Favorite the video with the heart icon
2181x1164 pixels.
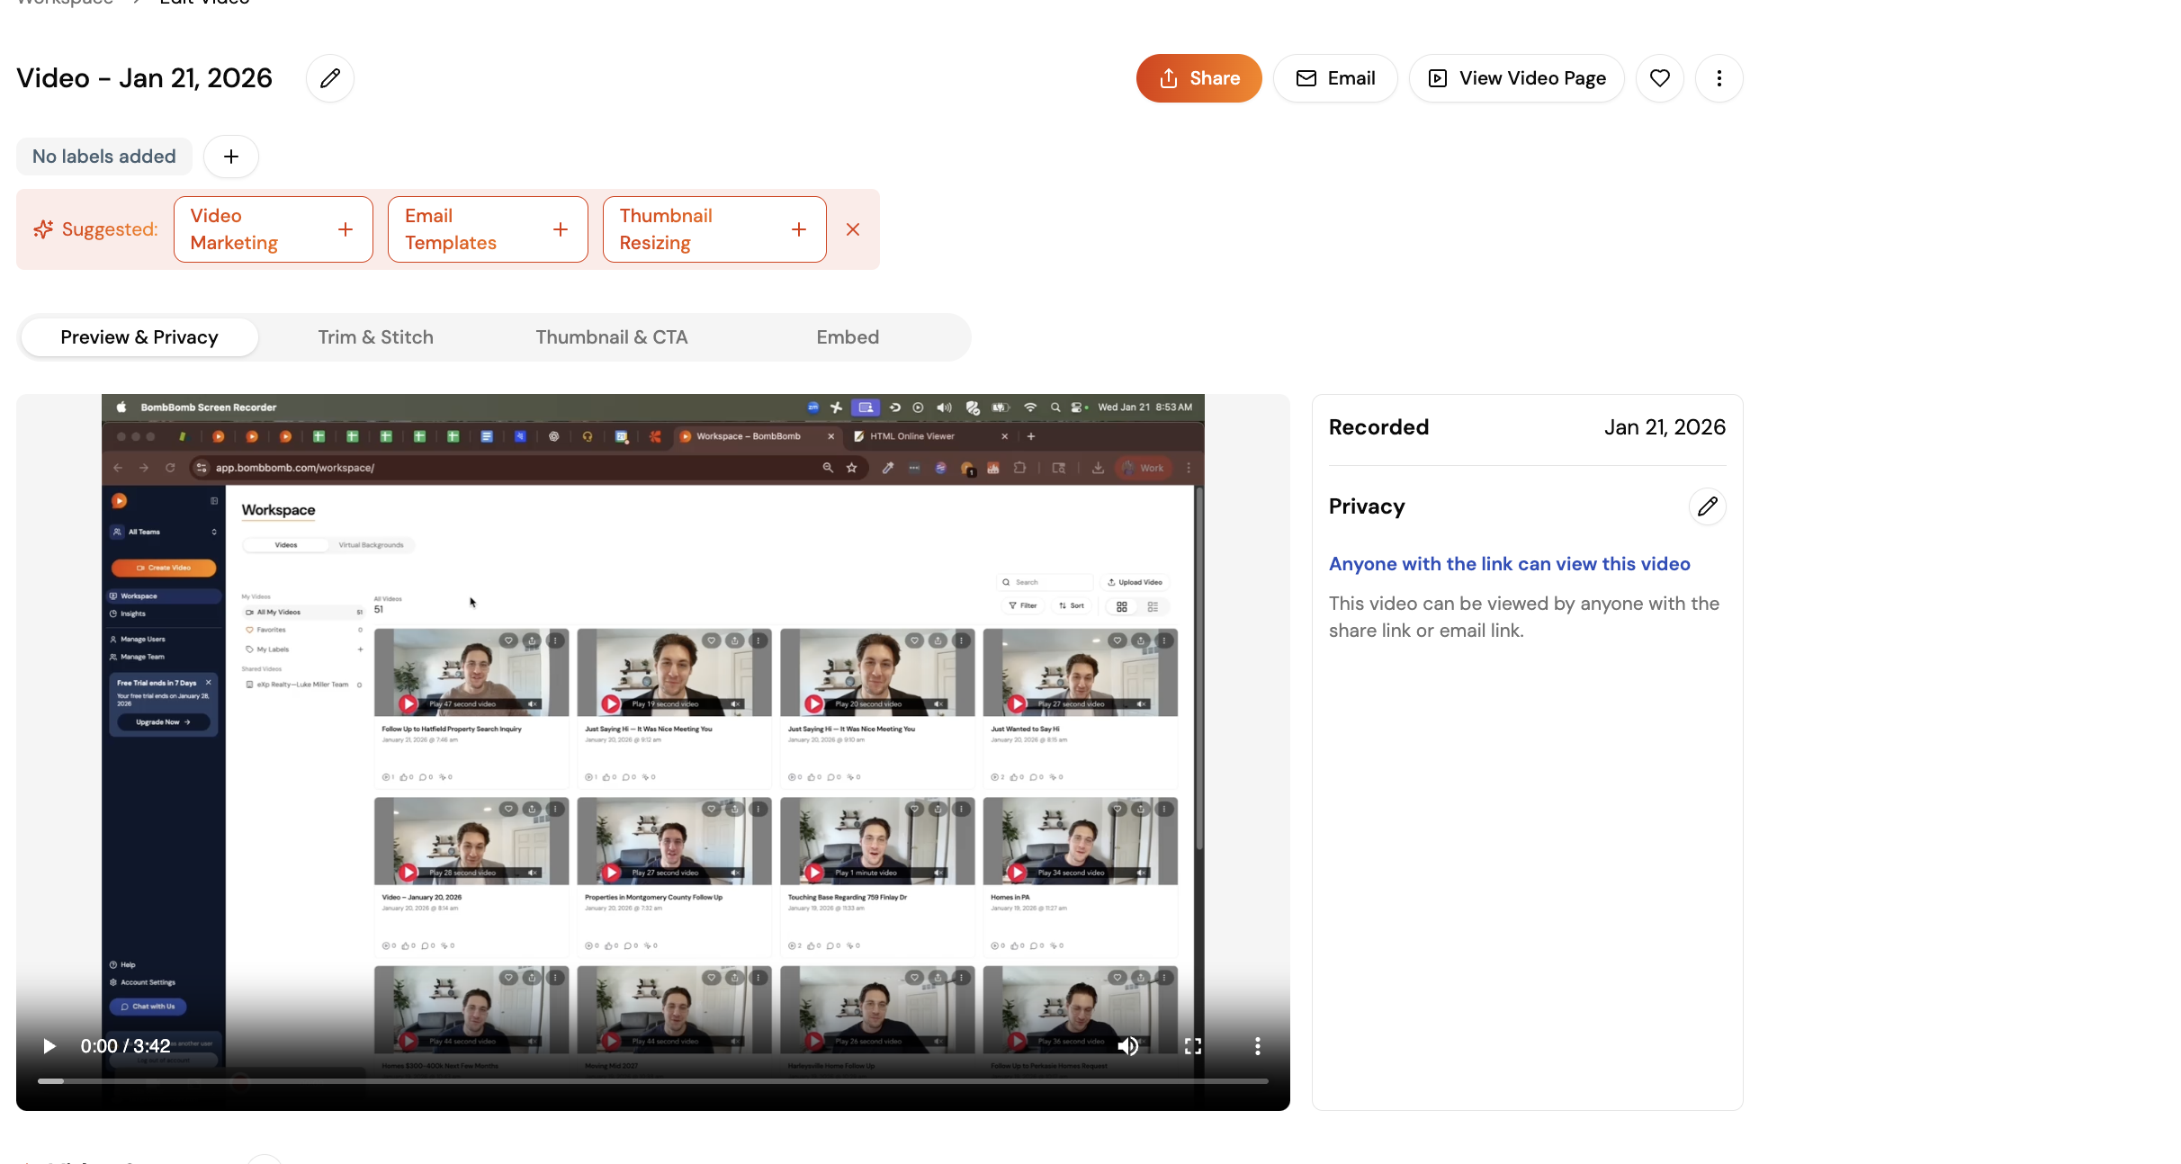coord(1660,78)
